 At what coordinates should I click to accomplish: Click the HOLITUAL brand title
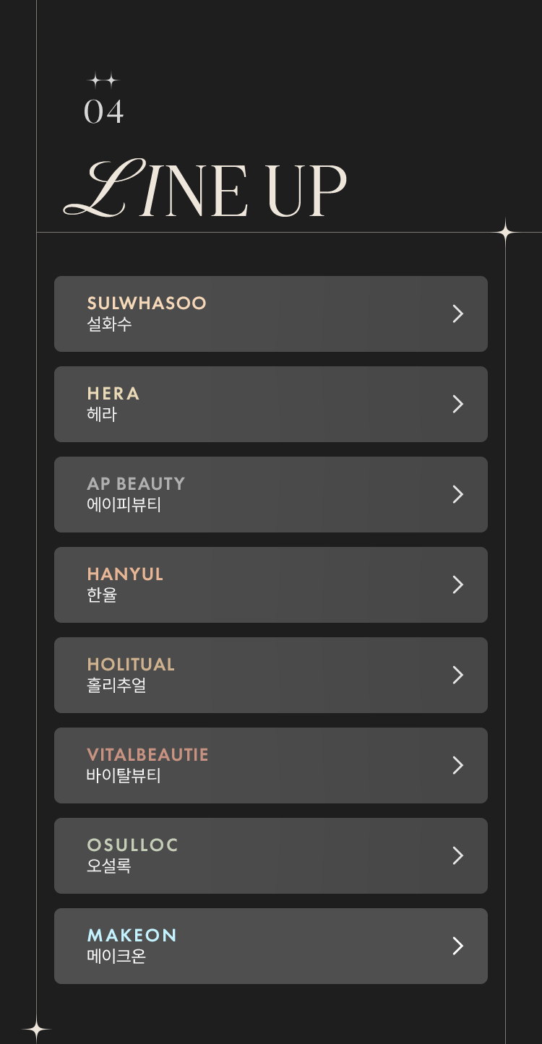coord(131,665)
